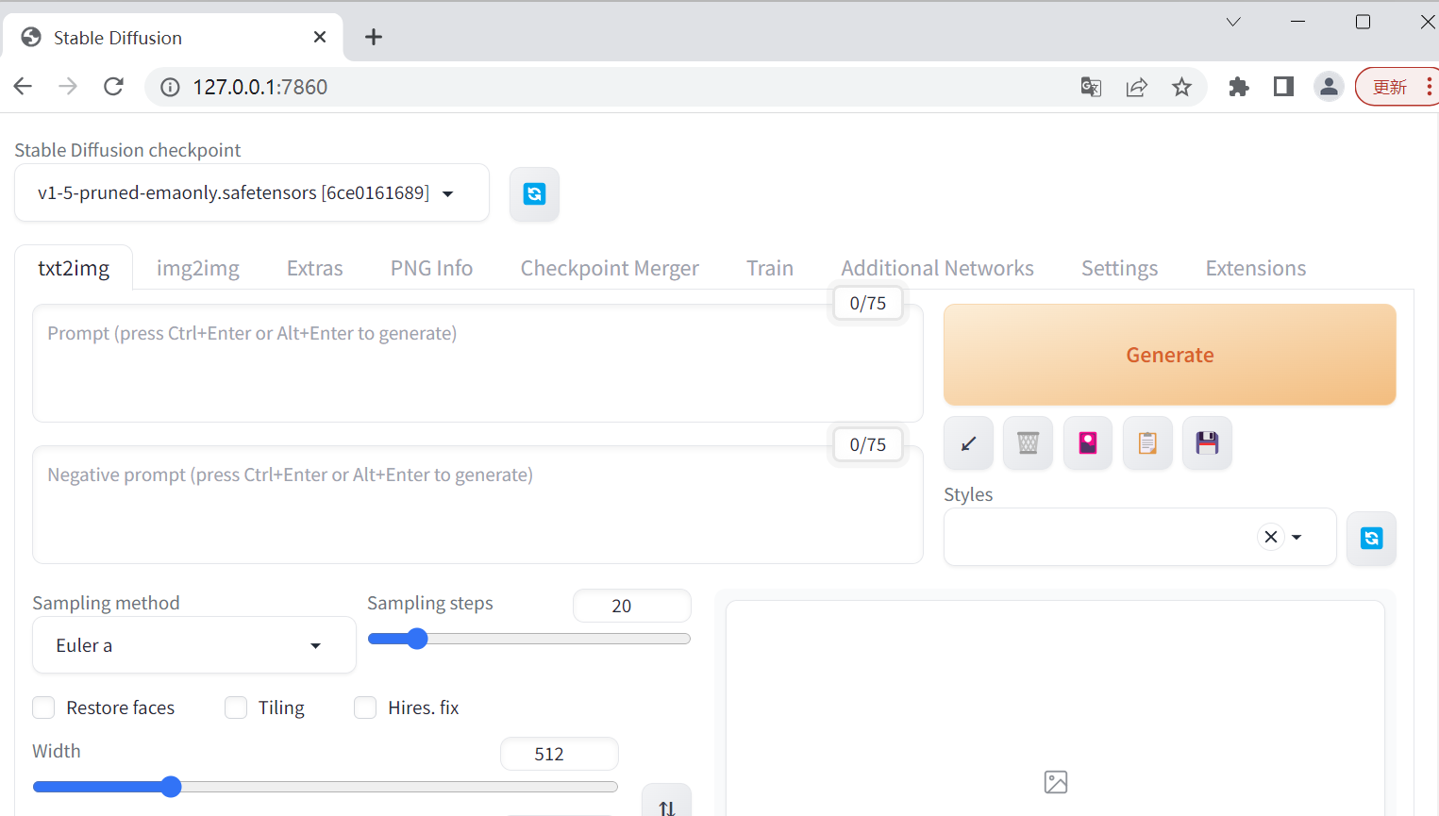
Task: Open the Additional Networks tab
Action: (x=938, y=268)
